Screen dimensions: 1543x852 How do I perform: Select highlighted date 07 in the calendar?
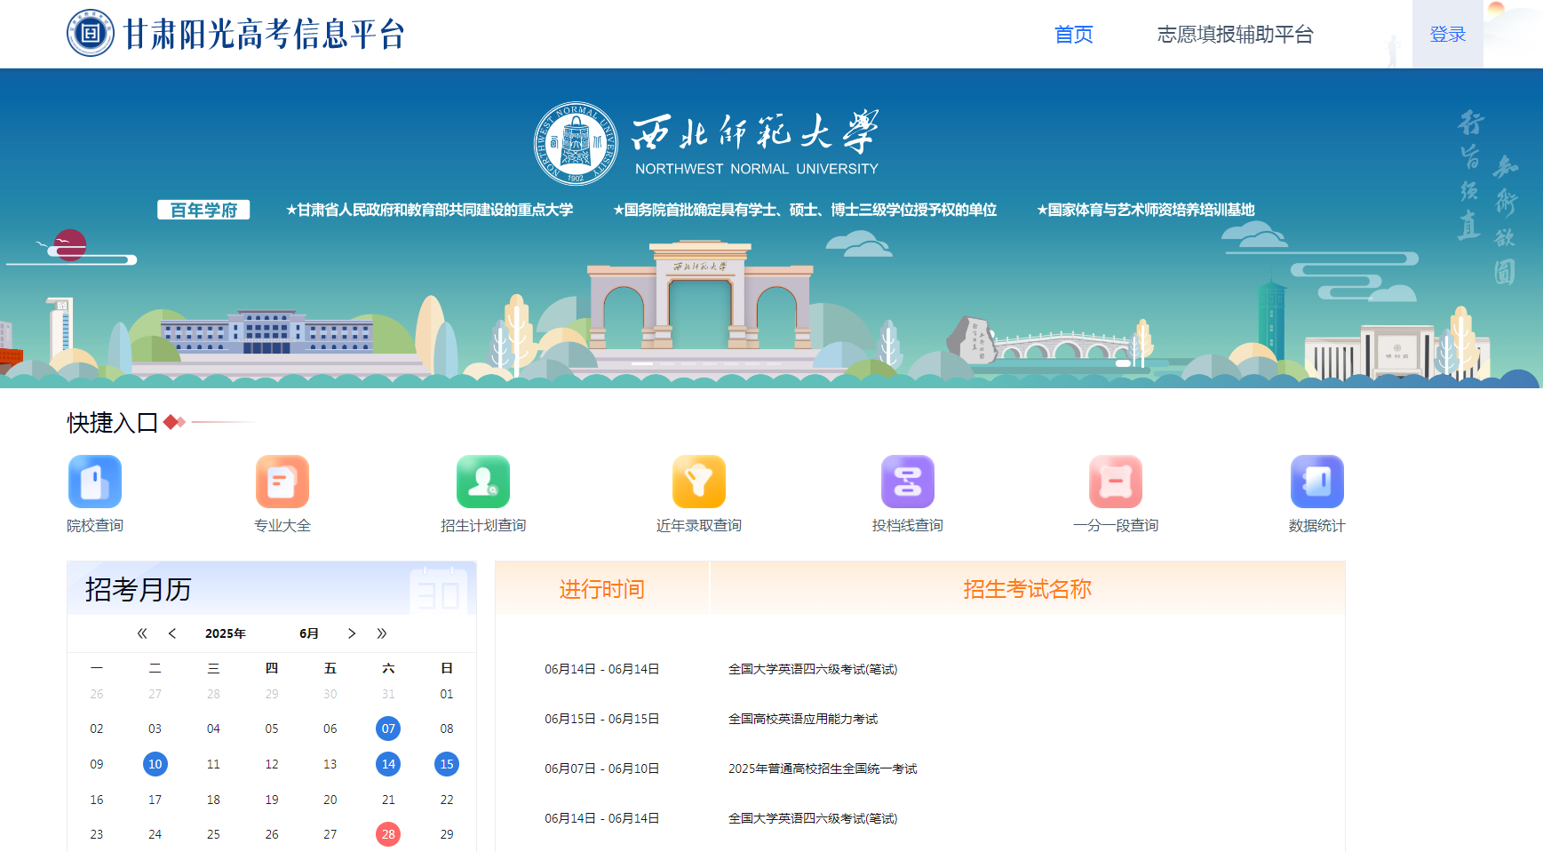pos(388,729)
